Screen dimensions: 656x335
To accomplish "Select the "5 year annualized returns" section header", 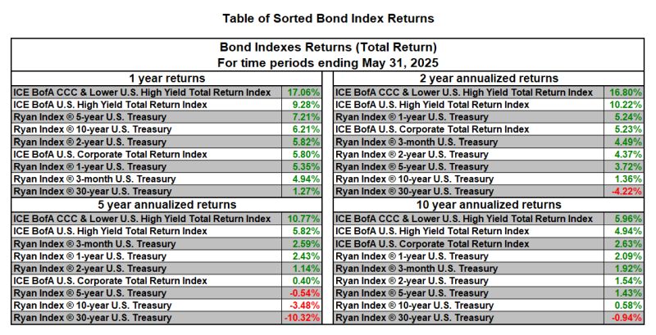I will point(166,205).
